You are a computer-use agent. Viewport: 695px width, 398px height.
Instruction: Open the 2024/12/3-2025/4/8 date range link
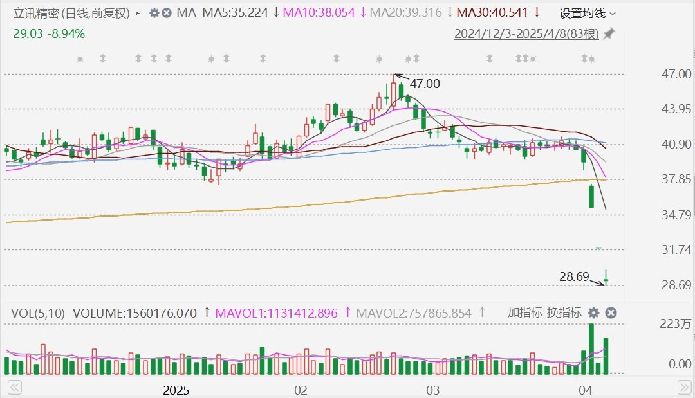(x=526, y=33)
